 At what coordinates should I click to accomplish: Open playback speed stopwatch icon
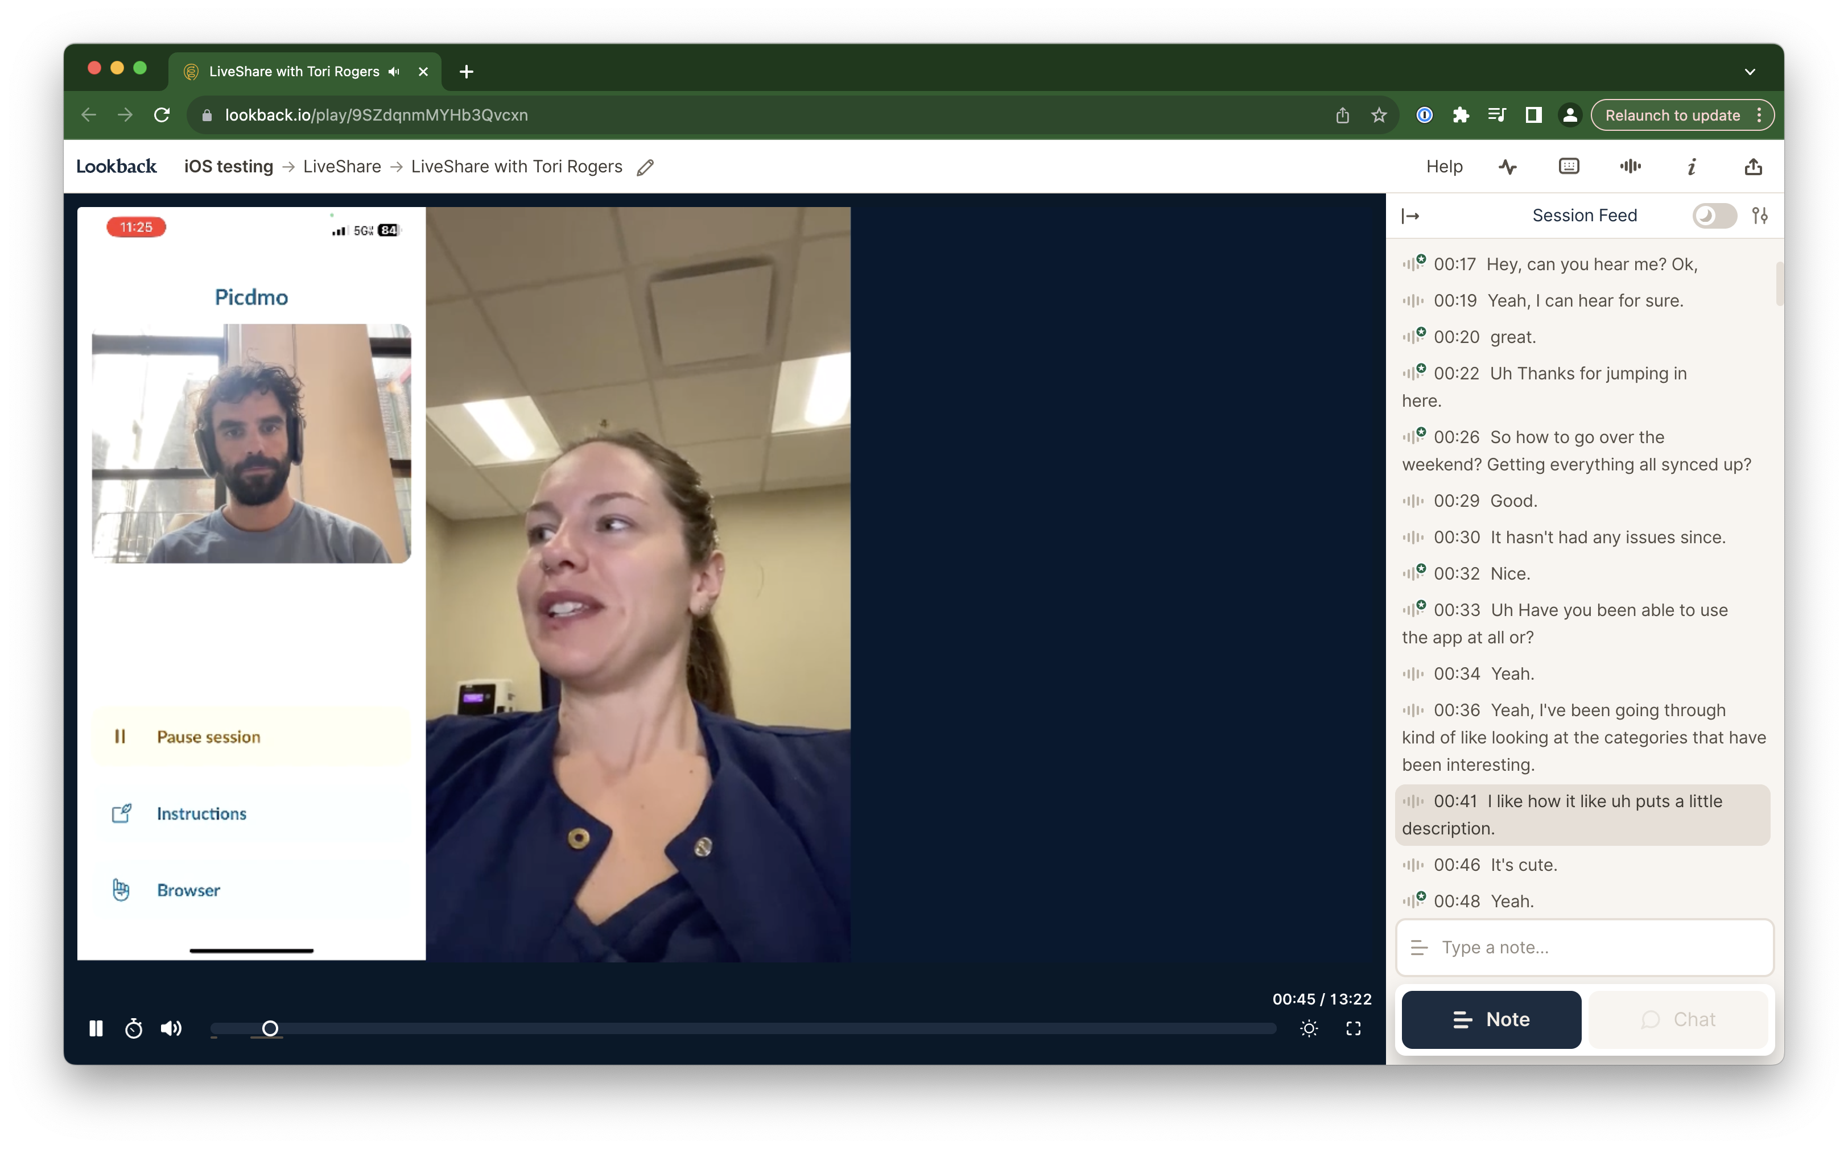pyautogui.click(x=134, y=1028)
